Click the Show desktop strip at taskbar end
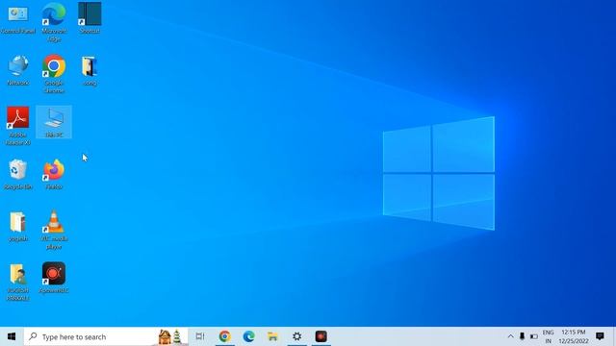Screen dimensions: 616x346 [614, 336]
